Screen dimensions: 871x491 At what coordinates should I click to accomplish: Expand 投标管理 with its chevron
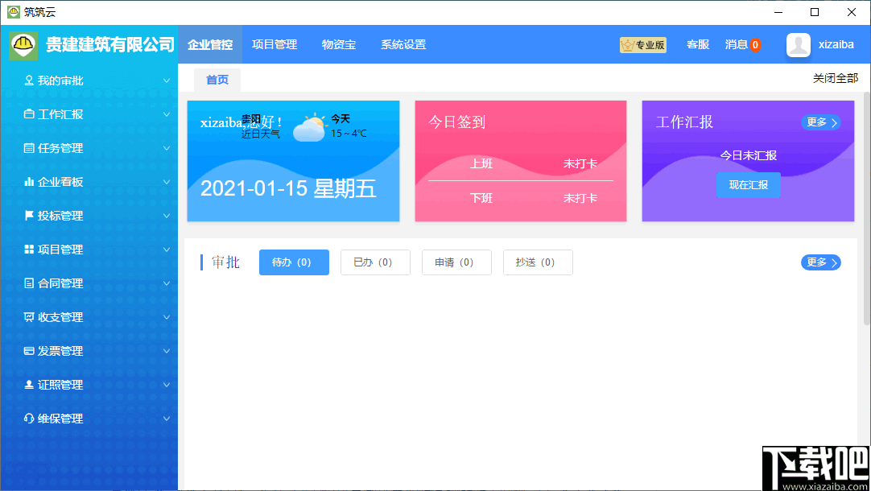[x=166, y=216]
